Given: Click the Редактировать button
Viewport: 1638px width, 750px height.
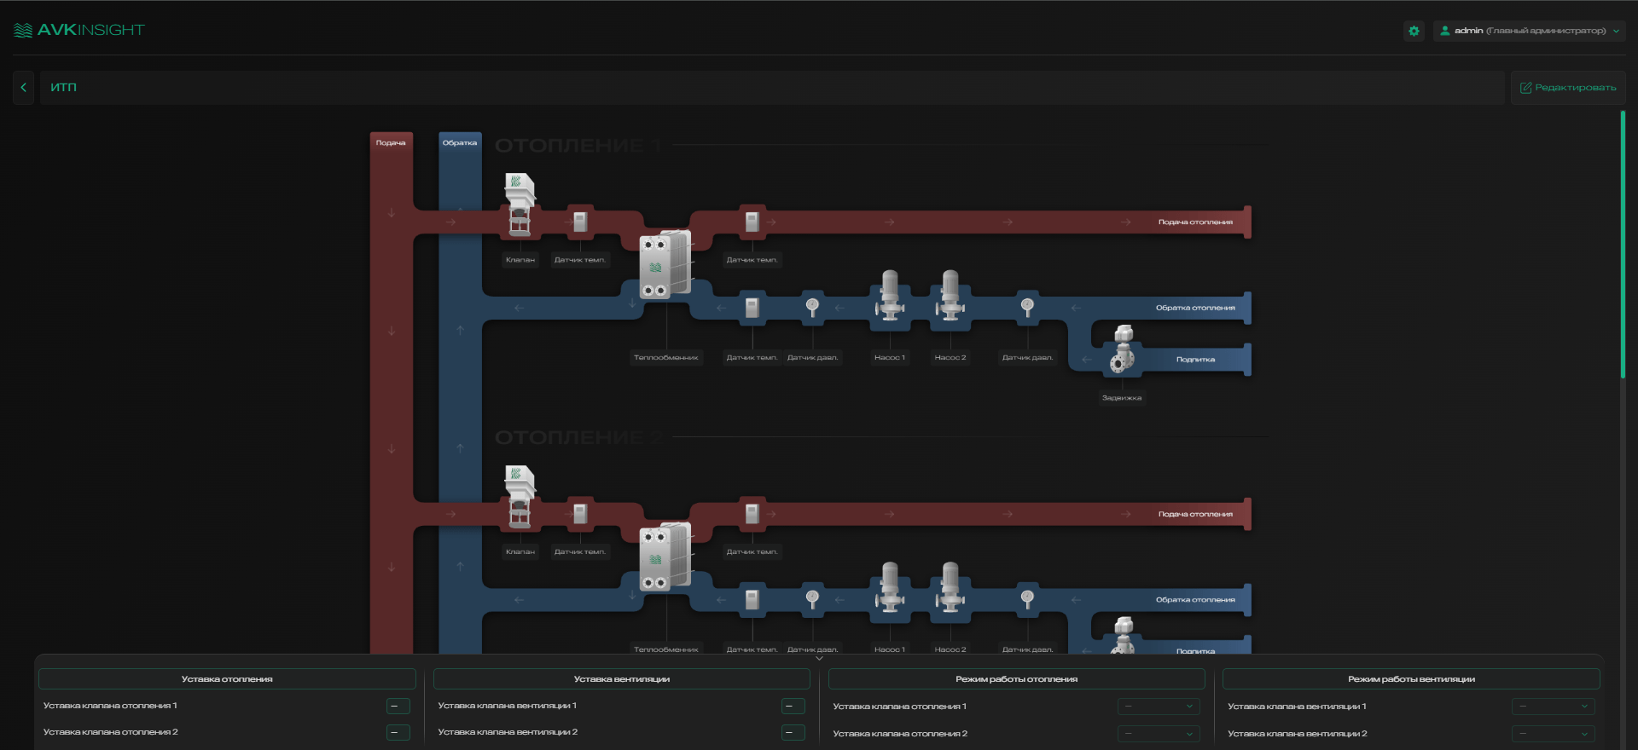Looking at the screenshot, I should click(x=1568, y=88).
